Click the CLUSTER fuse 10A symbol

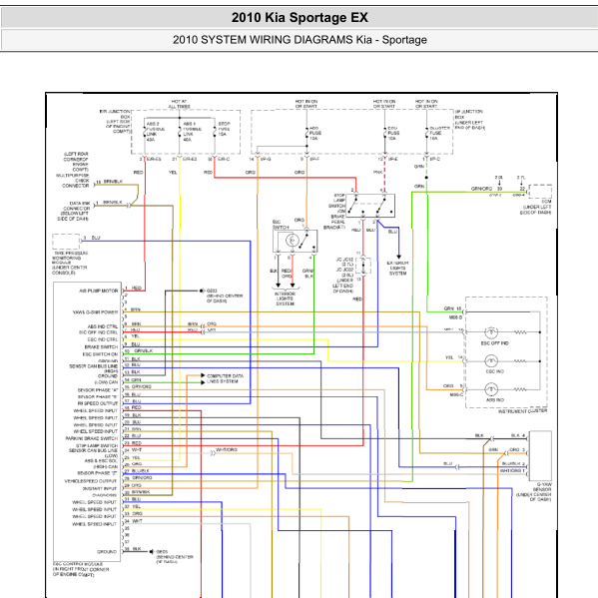point(426,134)
